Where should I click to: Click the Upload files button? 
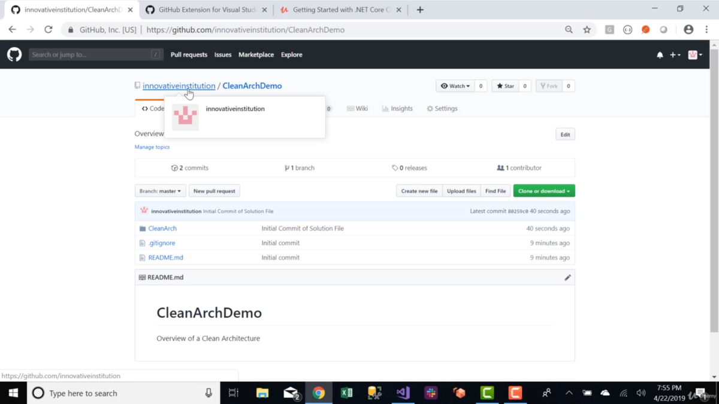click(x=461, y=191)
